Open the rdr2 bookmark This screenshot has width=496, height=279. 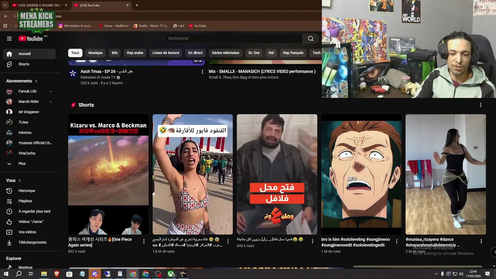click(179, 26)
